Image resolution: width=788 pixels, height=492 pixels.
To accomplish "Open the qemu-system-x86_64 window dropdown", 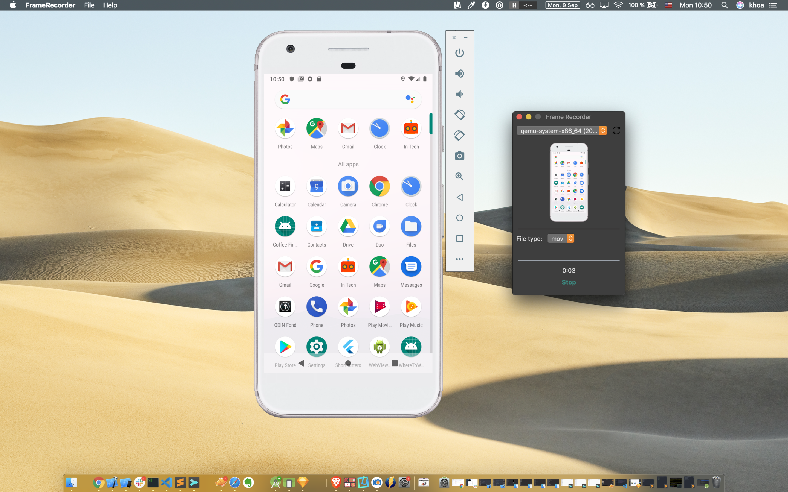I will click(561, 131).
